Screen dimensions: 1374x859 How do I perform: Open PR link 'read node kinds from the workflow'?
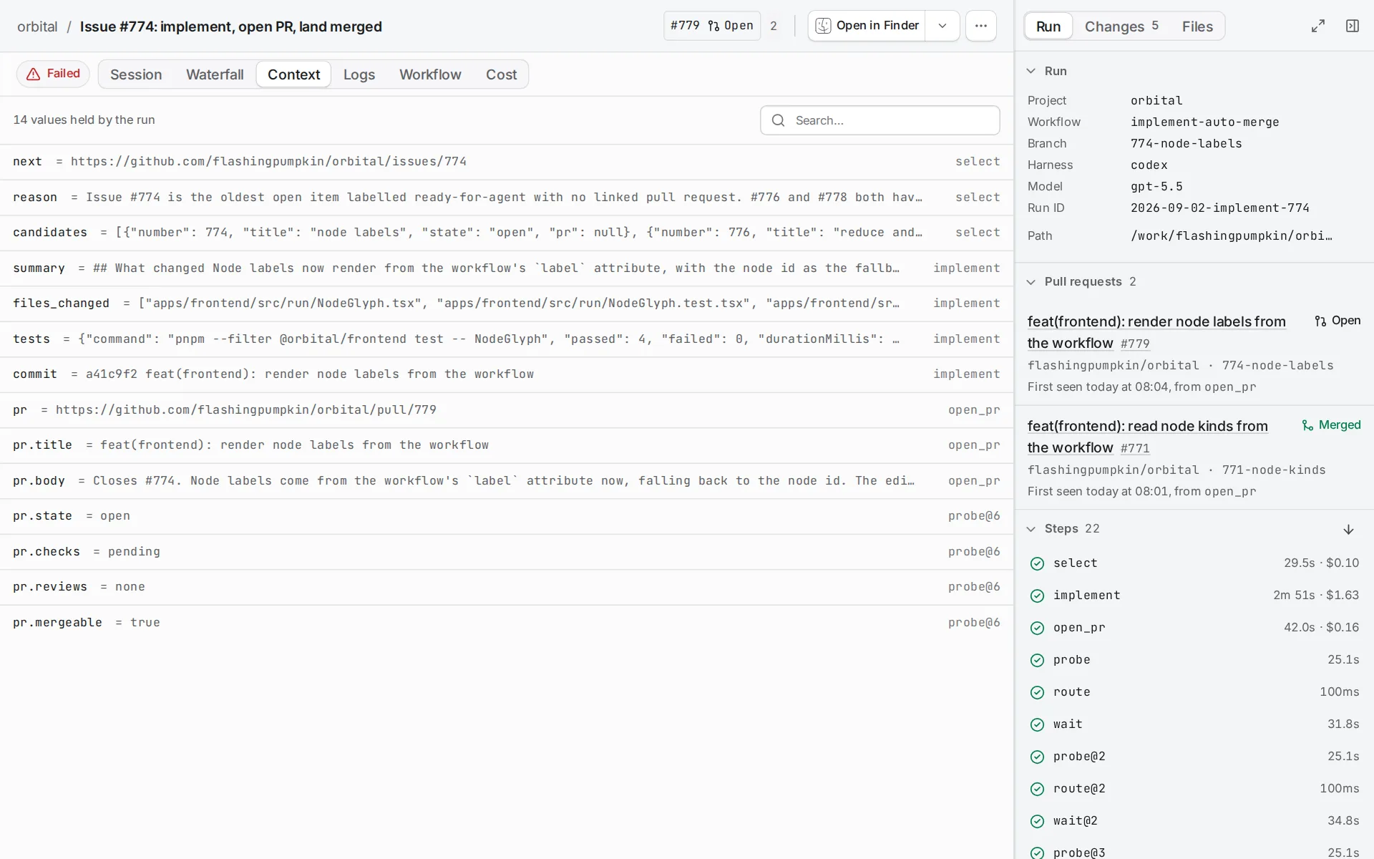point(1147,437)
